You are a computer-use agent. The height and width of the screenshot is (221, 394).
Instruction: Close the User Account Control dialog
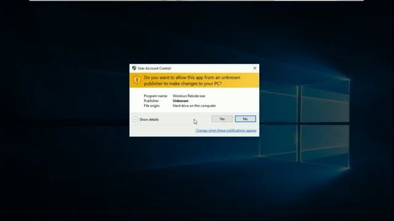(254, 68)
